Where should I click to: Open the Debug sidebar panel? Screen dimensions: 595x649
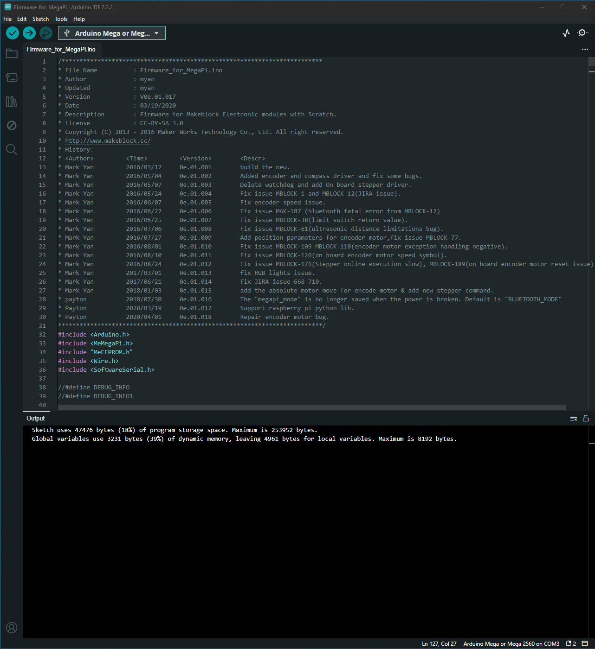[x=12, y=126]
